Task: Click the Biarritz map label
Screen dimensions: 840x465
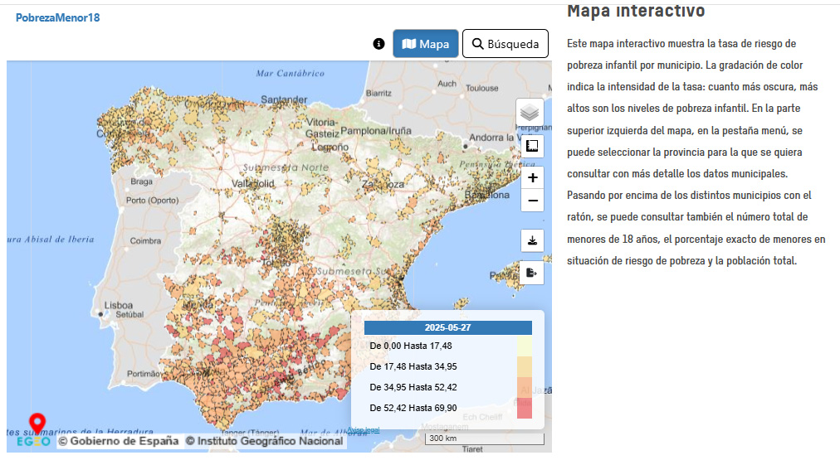Action: [378, 93]
